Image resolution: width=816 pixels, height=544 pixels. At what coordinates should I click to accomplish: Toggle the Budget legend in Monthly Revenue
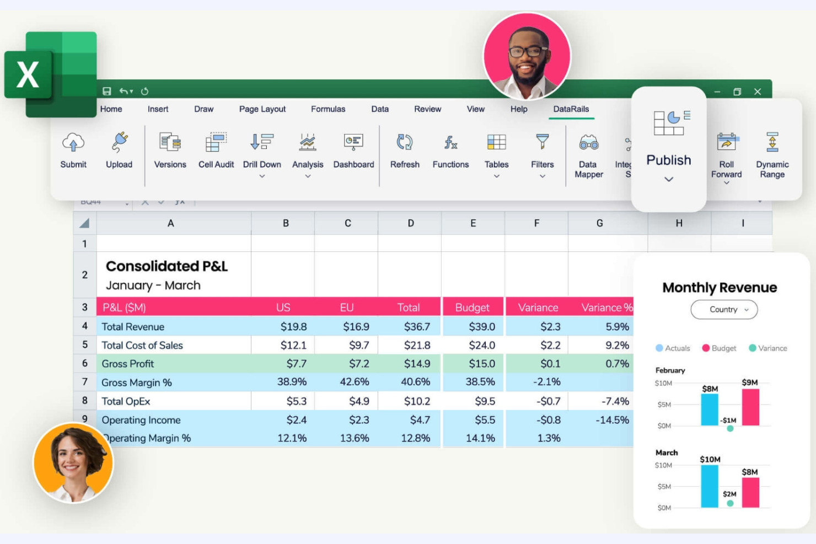point(719,348)
